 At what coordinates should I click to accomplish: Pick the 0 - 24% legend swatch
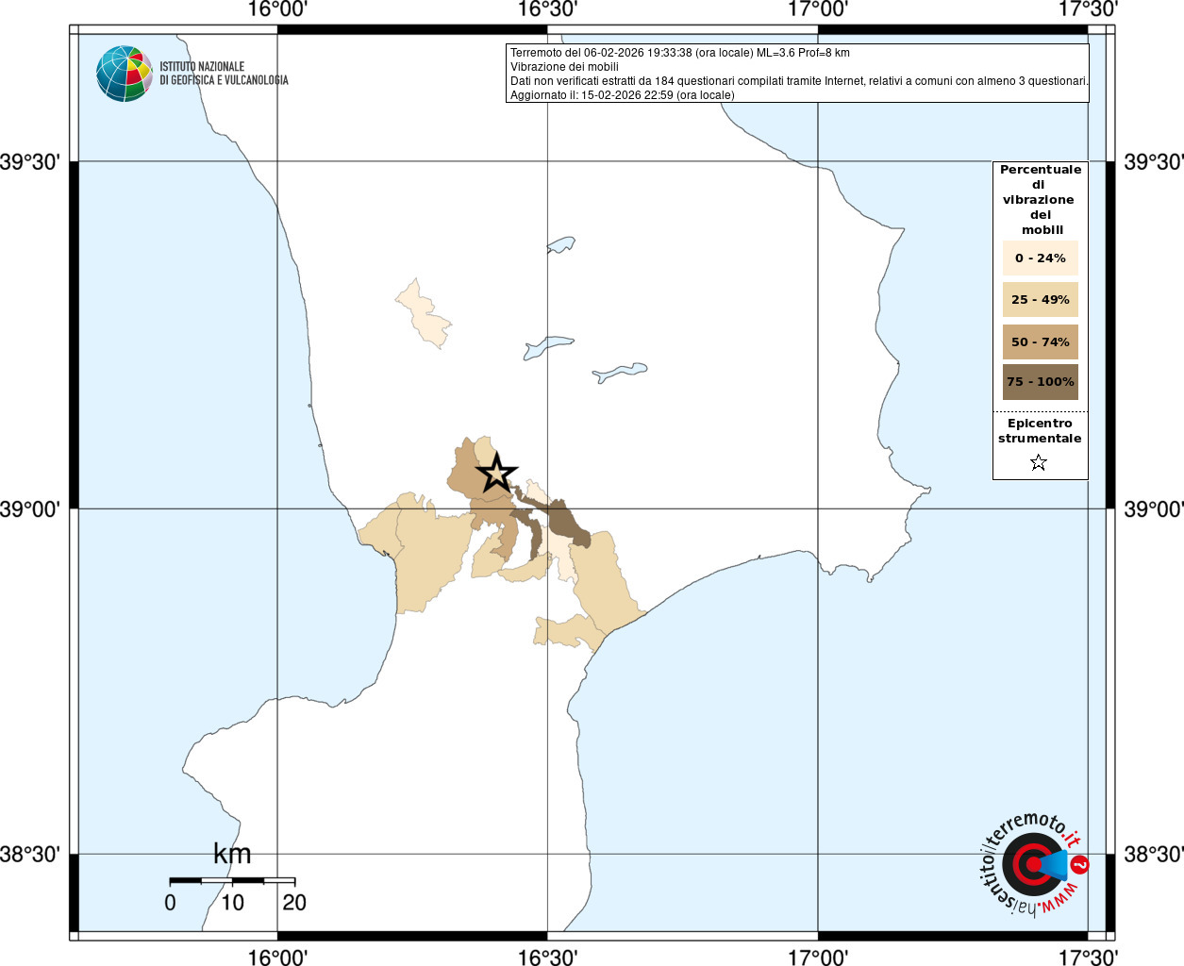point(1040,258)
